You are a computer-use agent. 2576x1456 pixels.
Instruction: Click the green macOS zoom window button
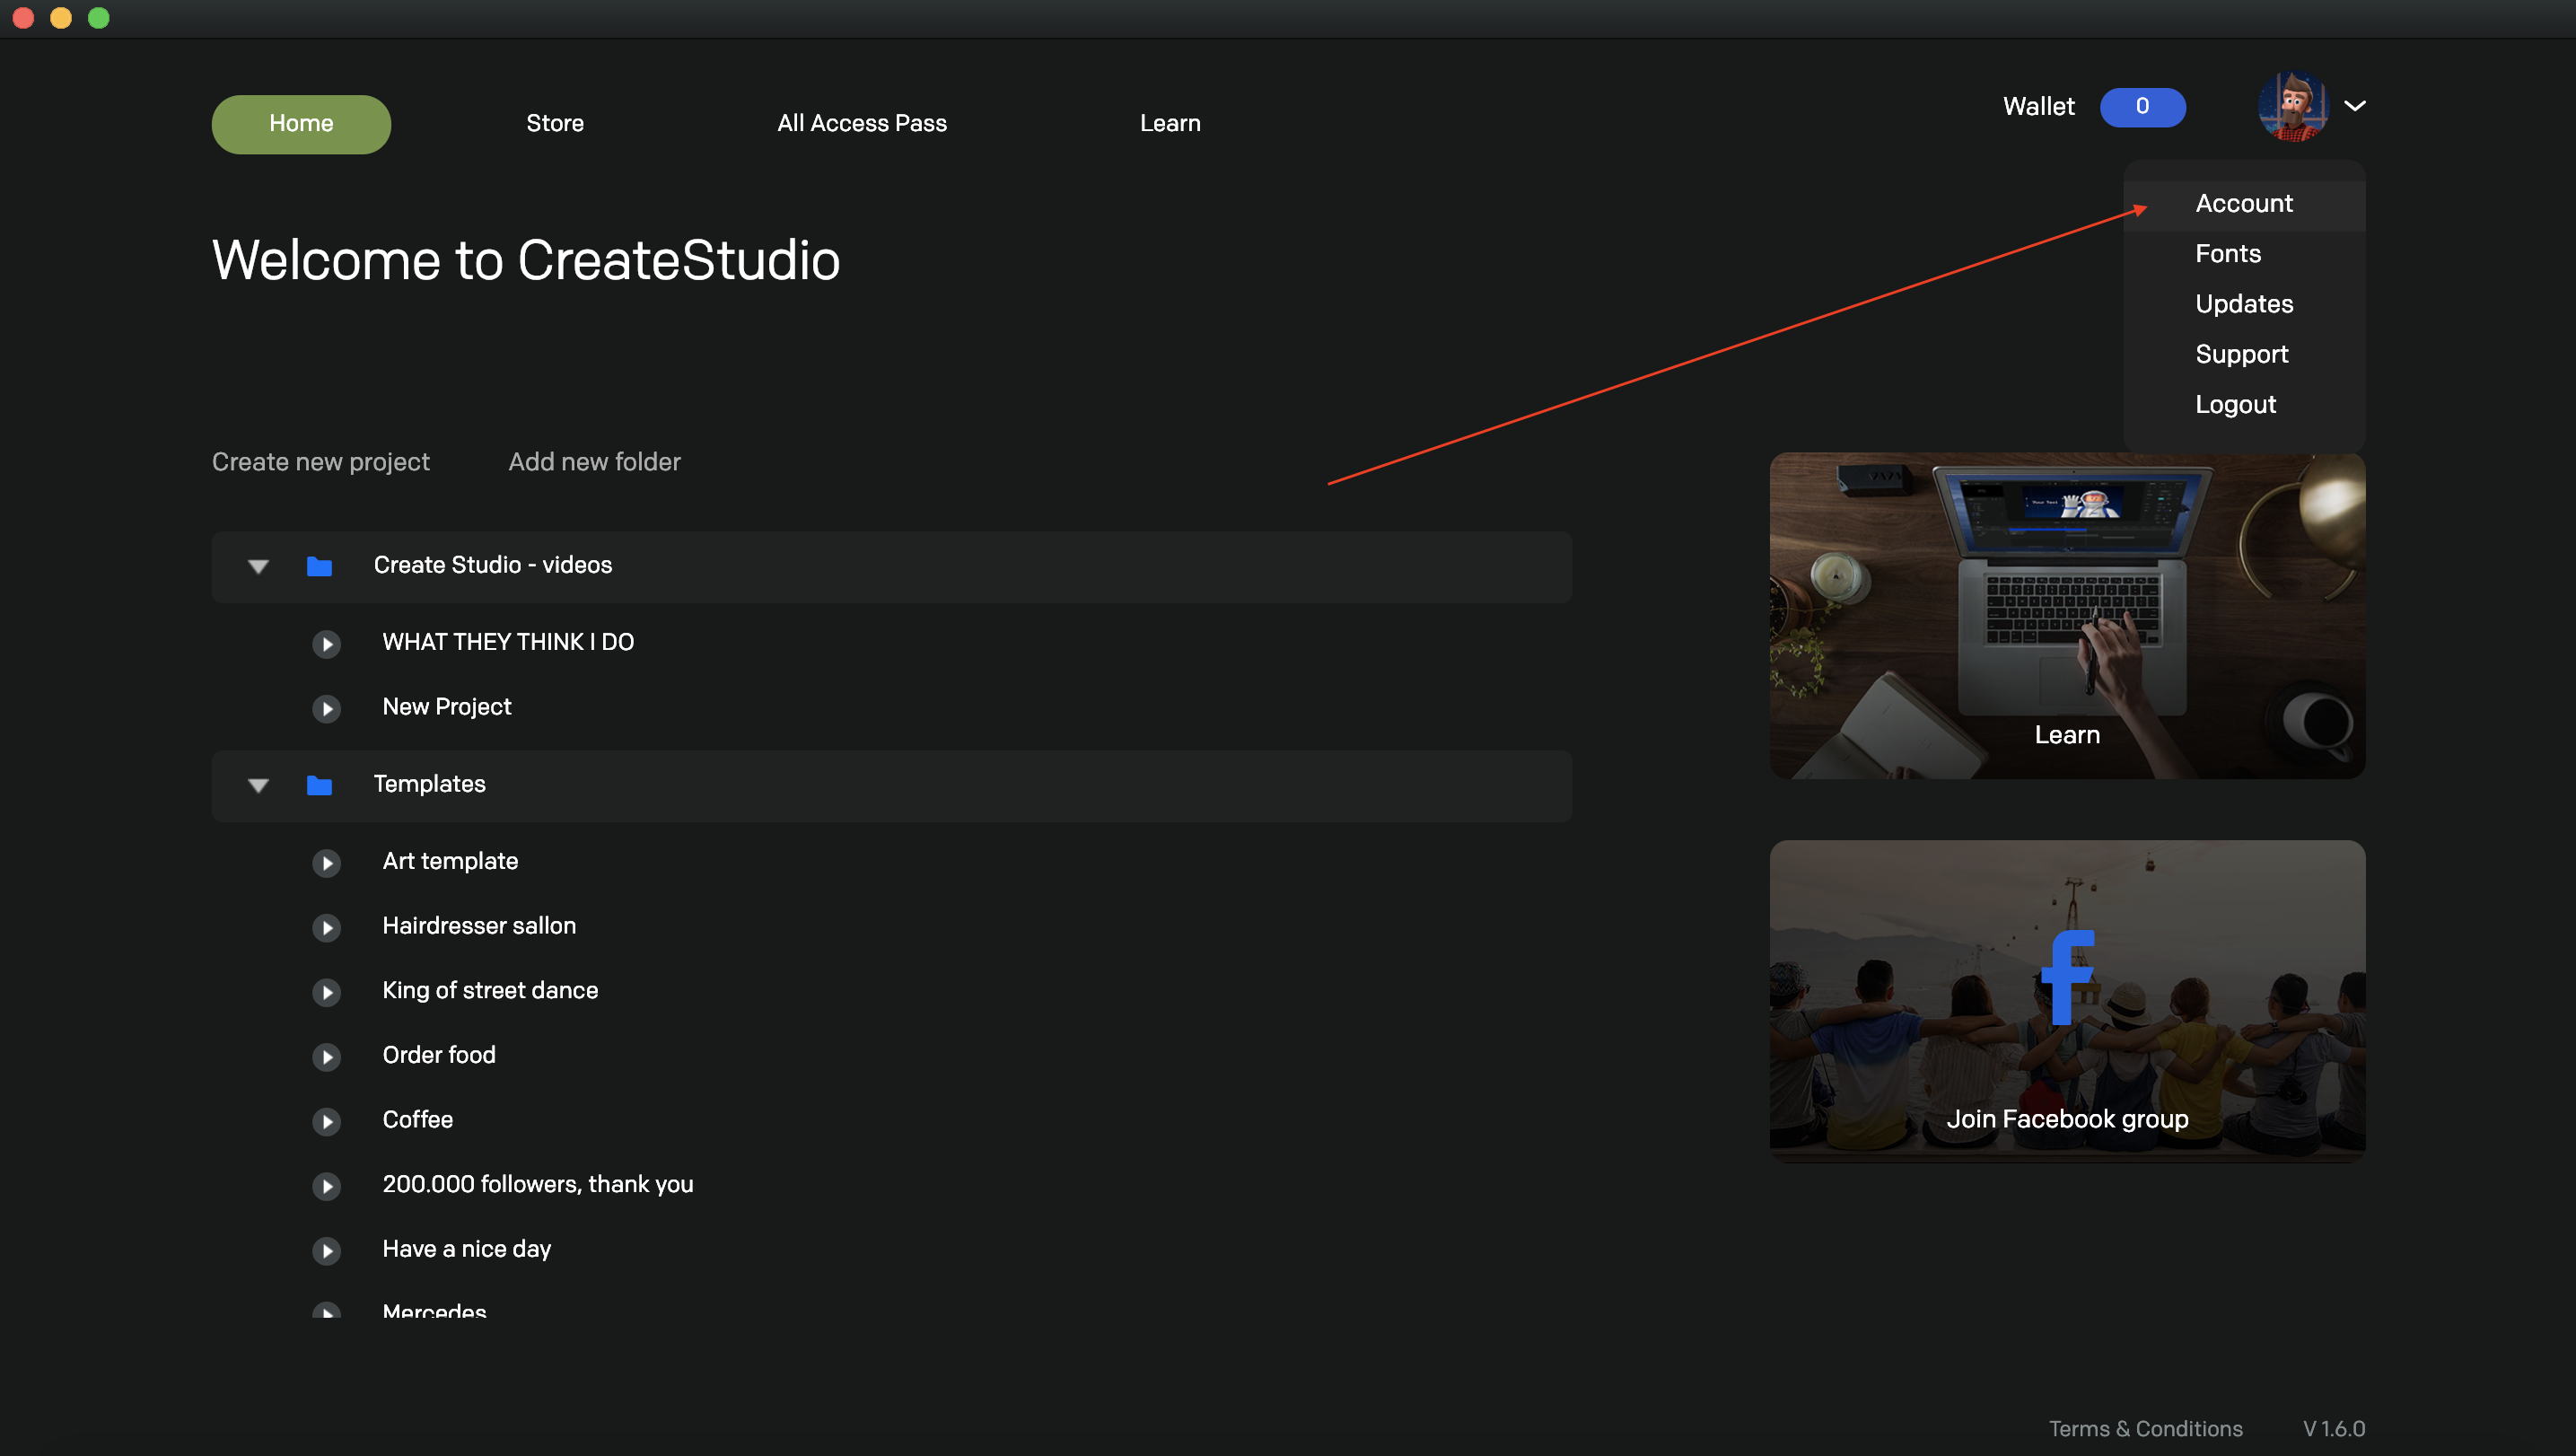point(99,18)
